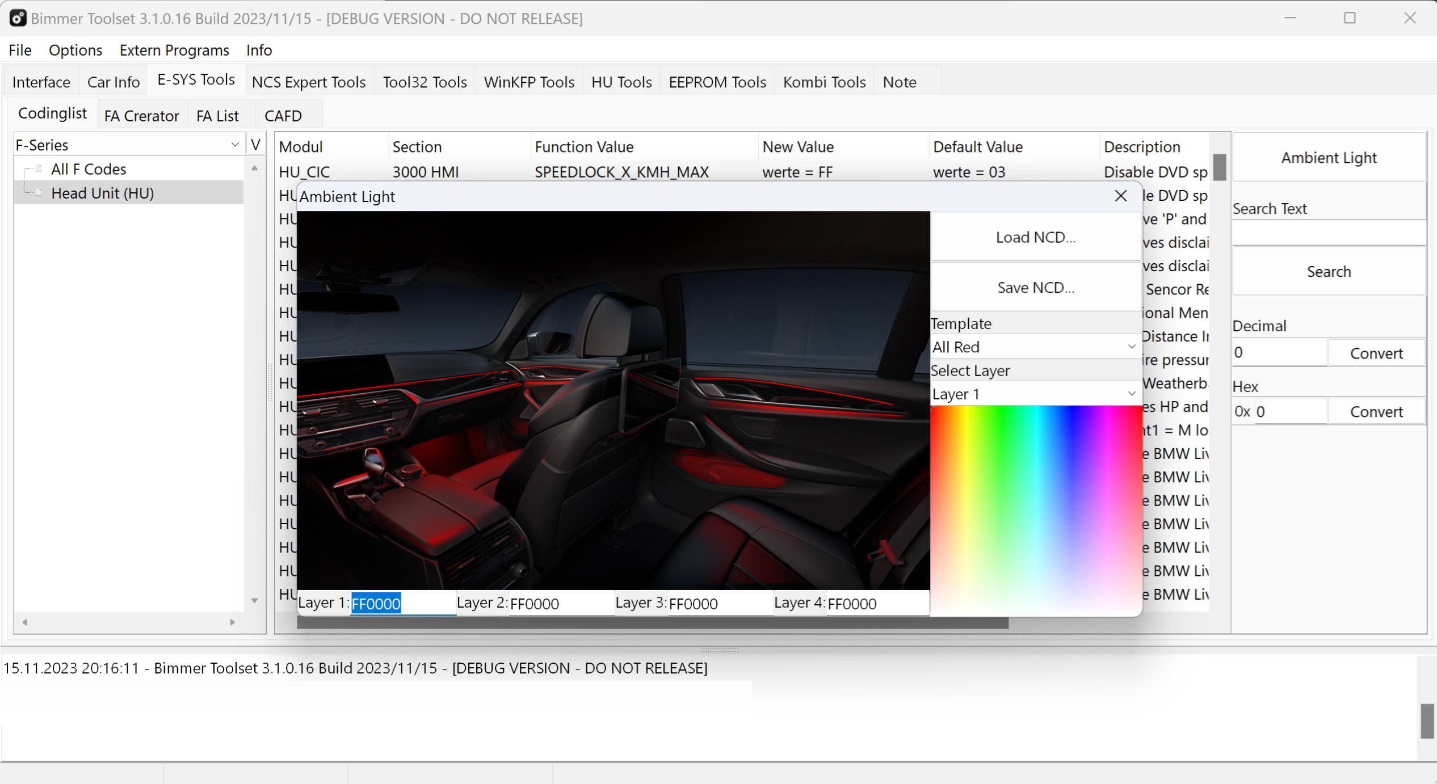Click the car interior preview image
The image size is (1437, 784).
(x=613, y=401)
